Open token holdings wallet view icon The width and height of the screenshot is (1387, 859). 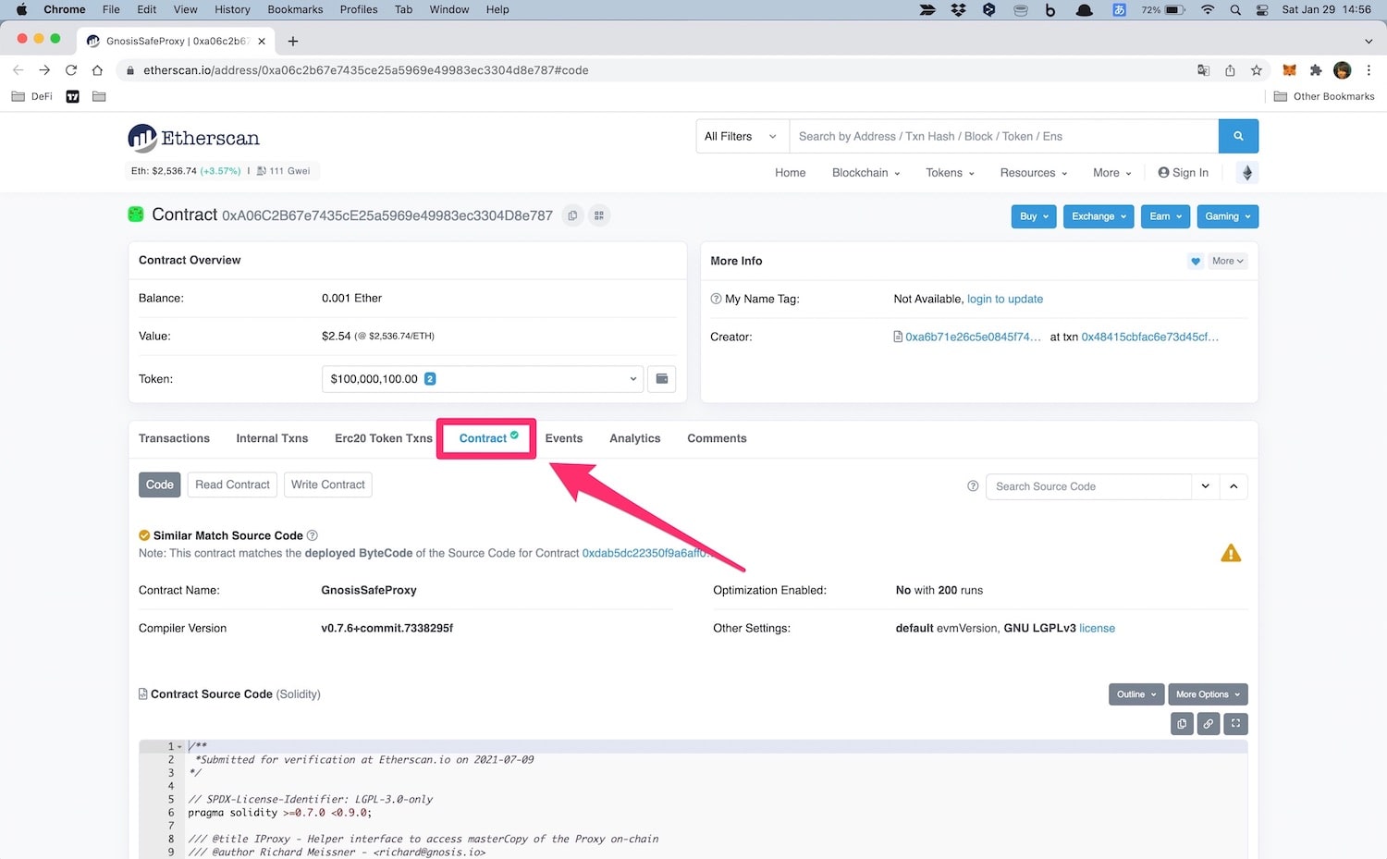[x=662, y=379]
